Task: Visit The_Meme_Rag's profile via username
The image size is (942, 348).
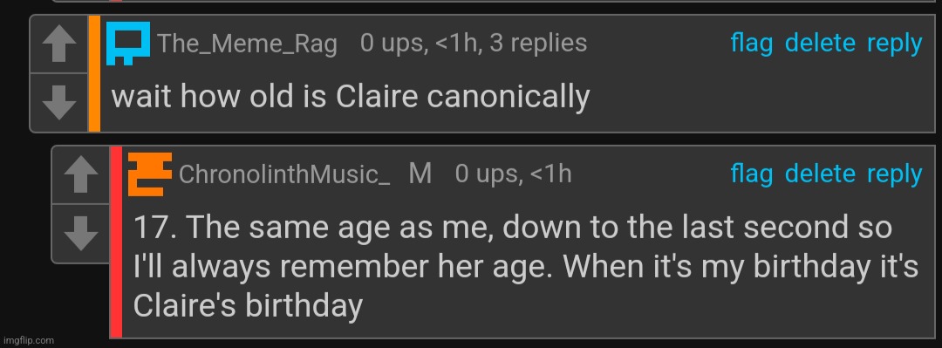Action: pyautogui.click(x=247, y=44)
